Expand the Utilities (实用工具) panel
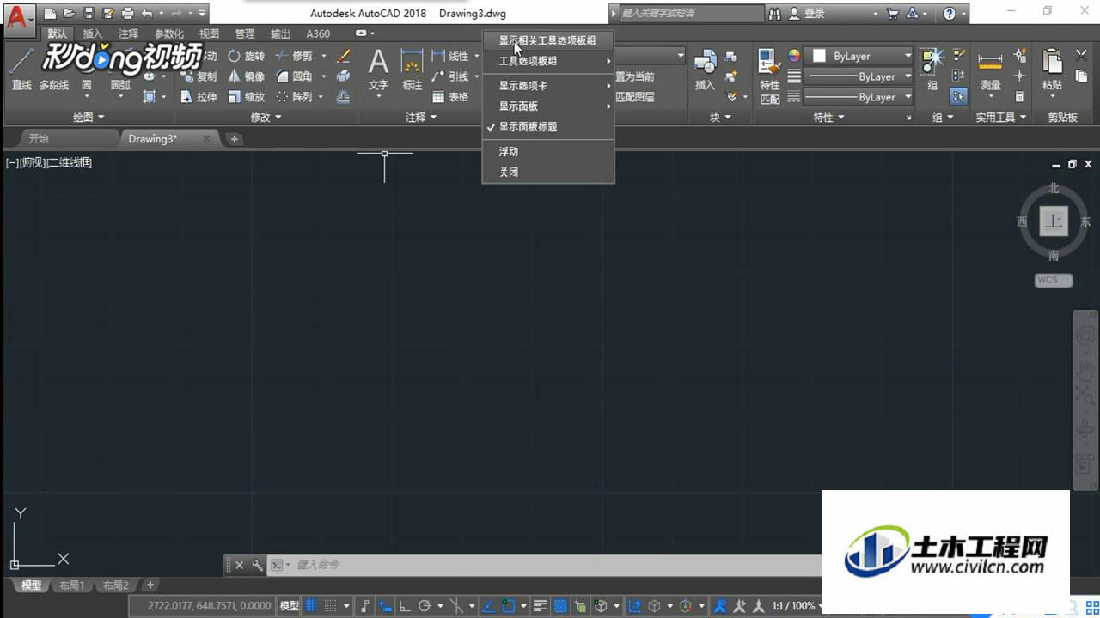This screenshot has height=618, width=1100. click(x=1001, y=118)
